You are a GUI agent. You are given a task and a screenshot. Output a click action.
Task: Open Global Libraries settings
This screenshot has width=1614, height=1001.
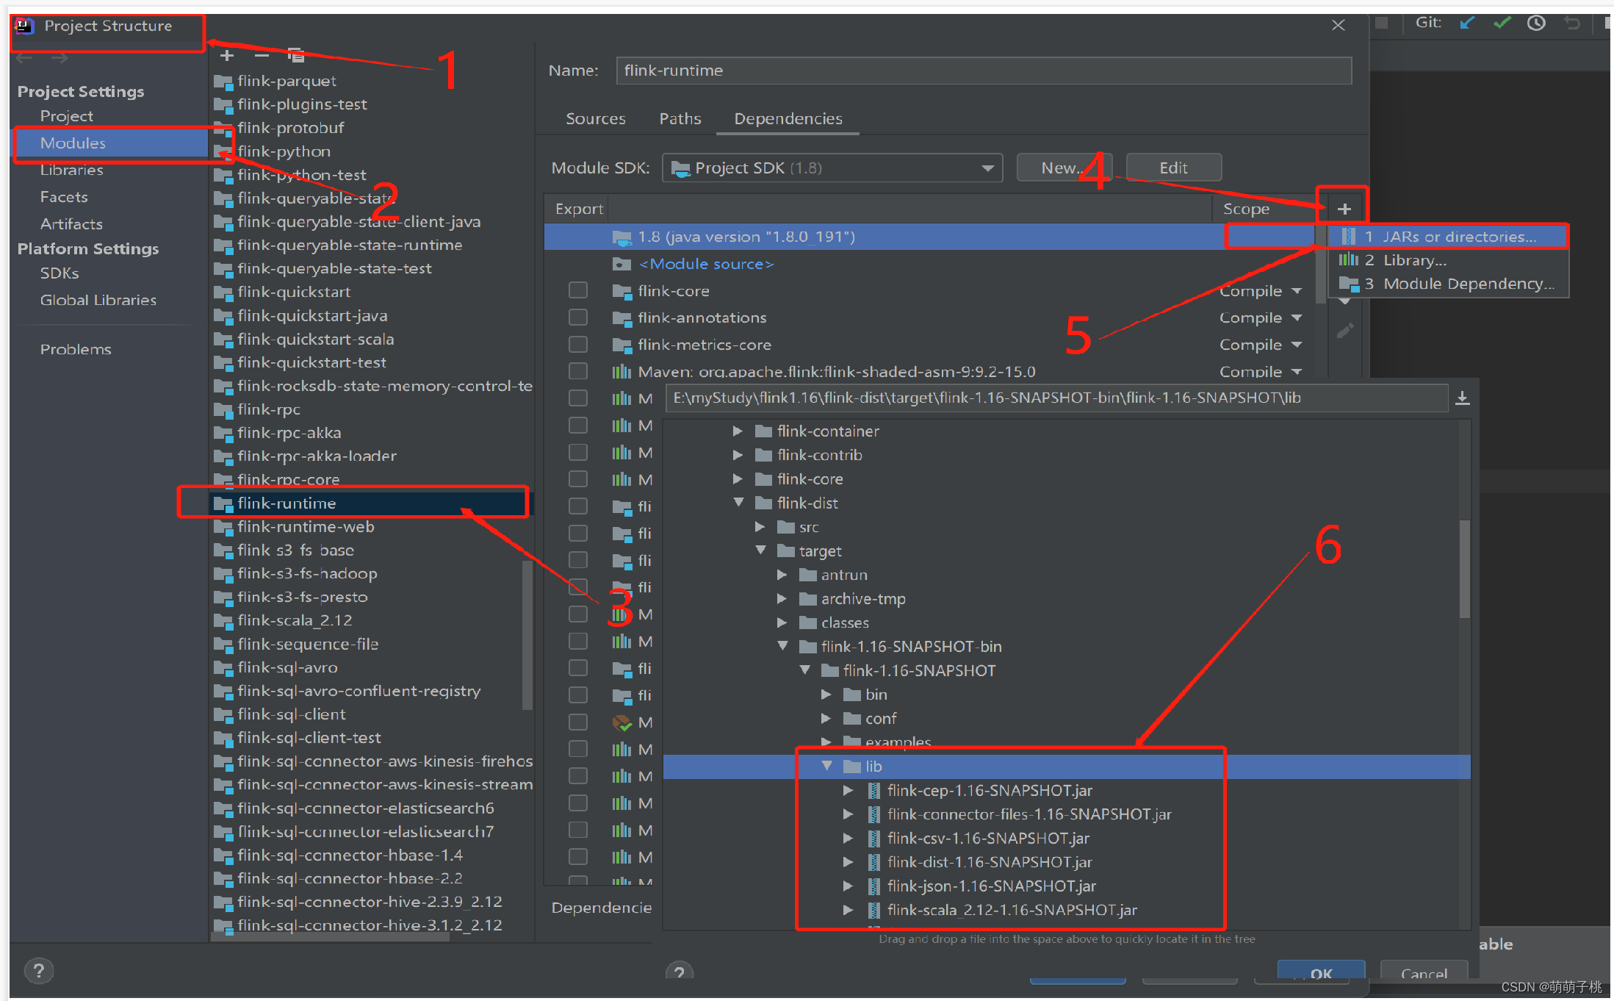pyautogui.click(x=98, y=300)
